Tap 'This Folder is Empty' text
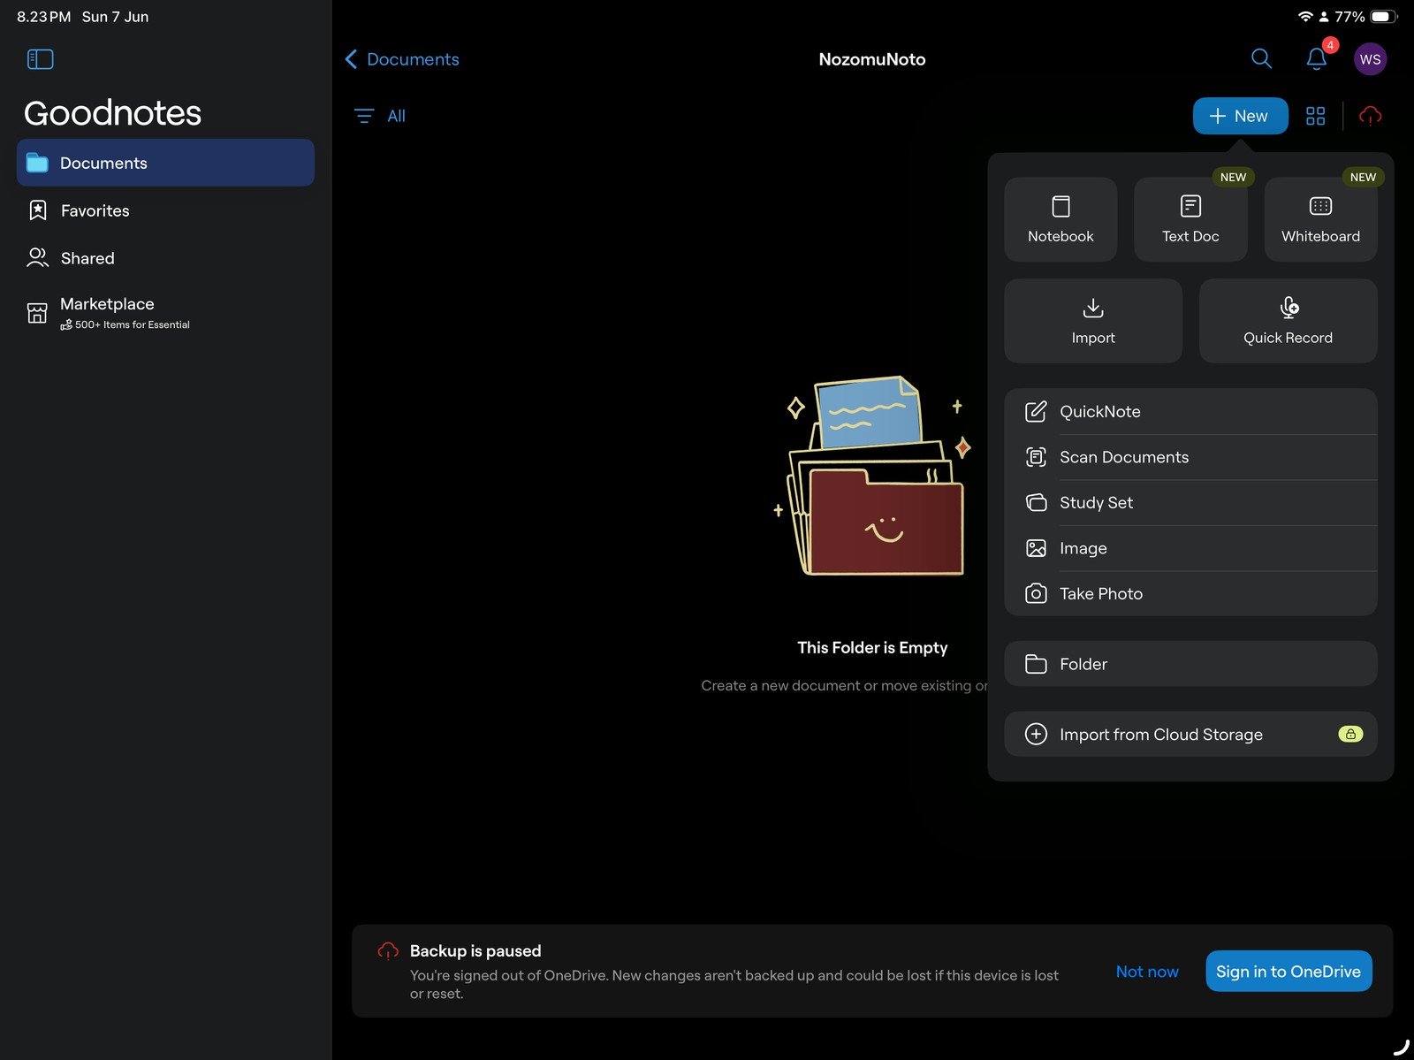1414x1060 pixels. click(x=872, y=648)
